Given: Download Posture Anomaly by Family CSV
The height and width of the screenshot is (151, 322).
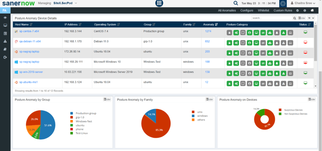Looking at the screenshot, I should (209, 99).
